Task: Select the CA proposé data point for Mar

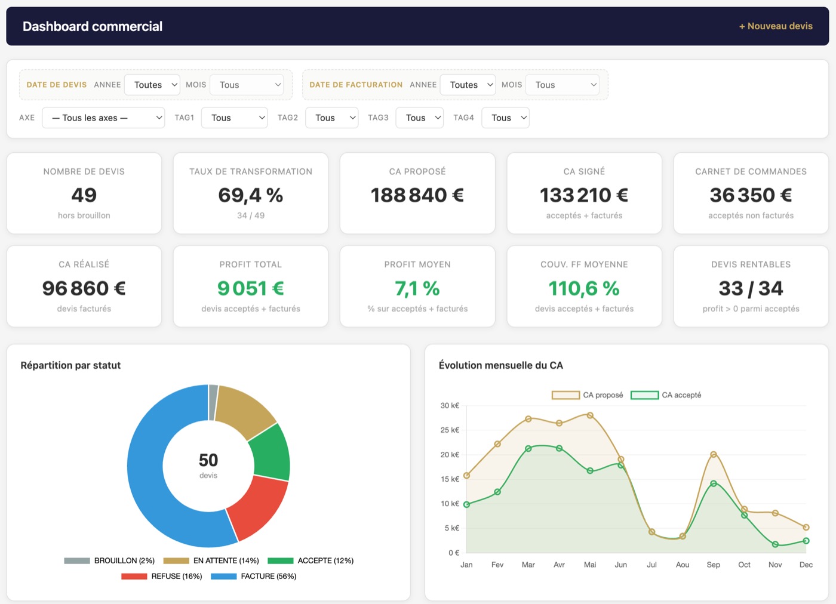Action: click(528, 419)
